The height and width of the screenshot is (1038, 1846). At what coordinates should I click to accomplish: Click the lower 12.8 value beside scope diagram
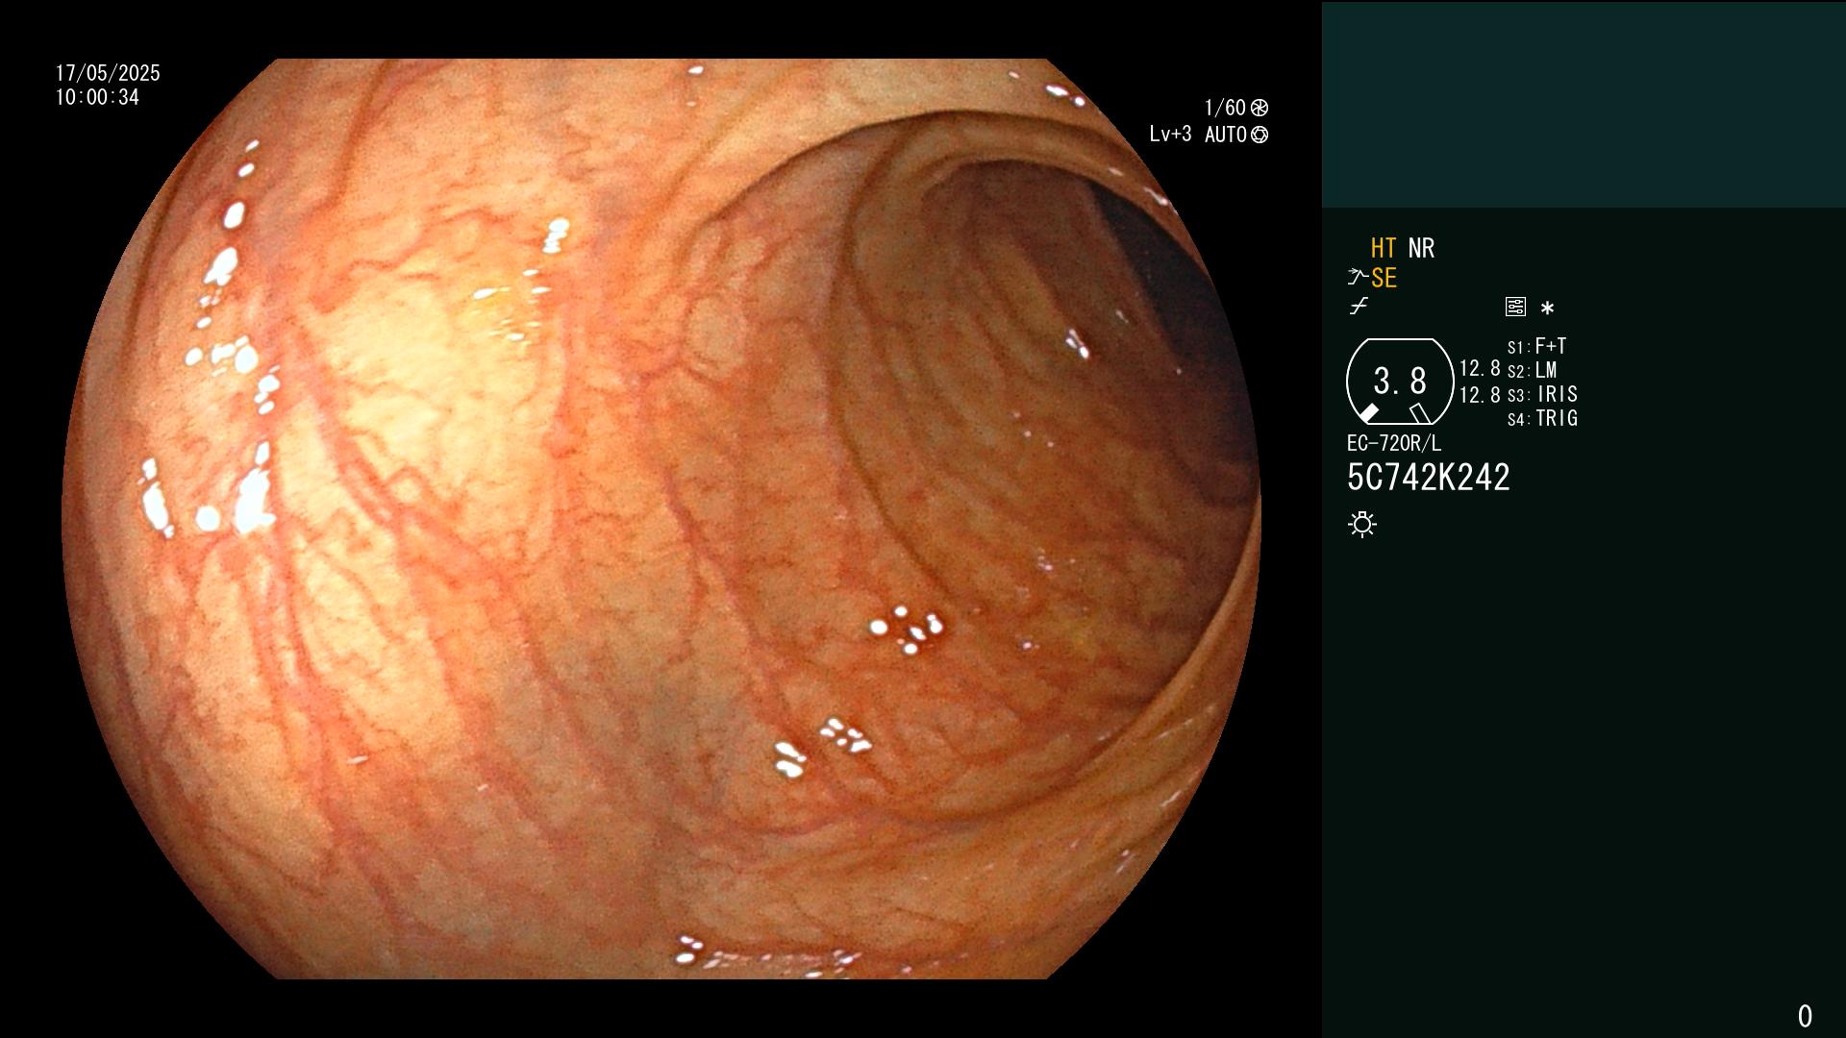(x=1480, y=395)
